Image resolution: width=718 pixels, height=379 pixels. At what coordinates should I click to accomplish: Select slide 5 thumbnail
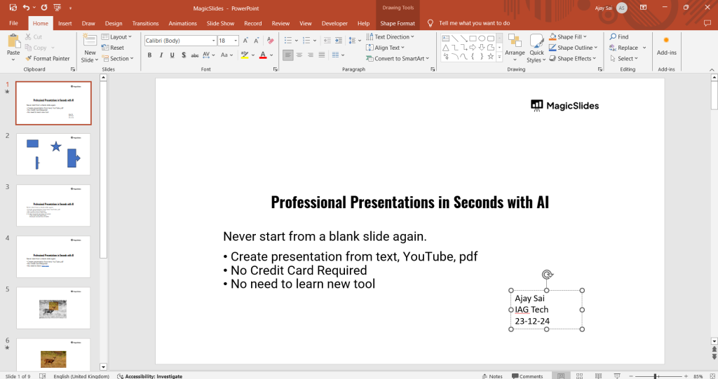point(53,308)
